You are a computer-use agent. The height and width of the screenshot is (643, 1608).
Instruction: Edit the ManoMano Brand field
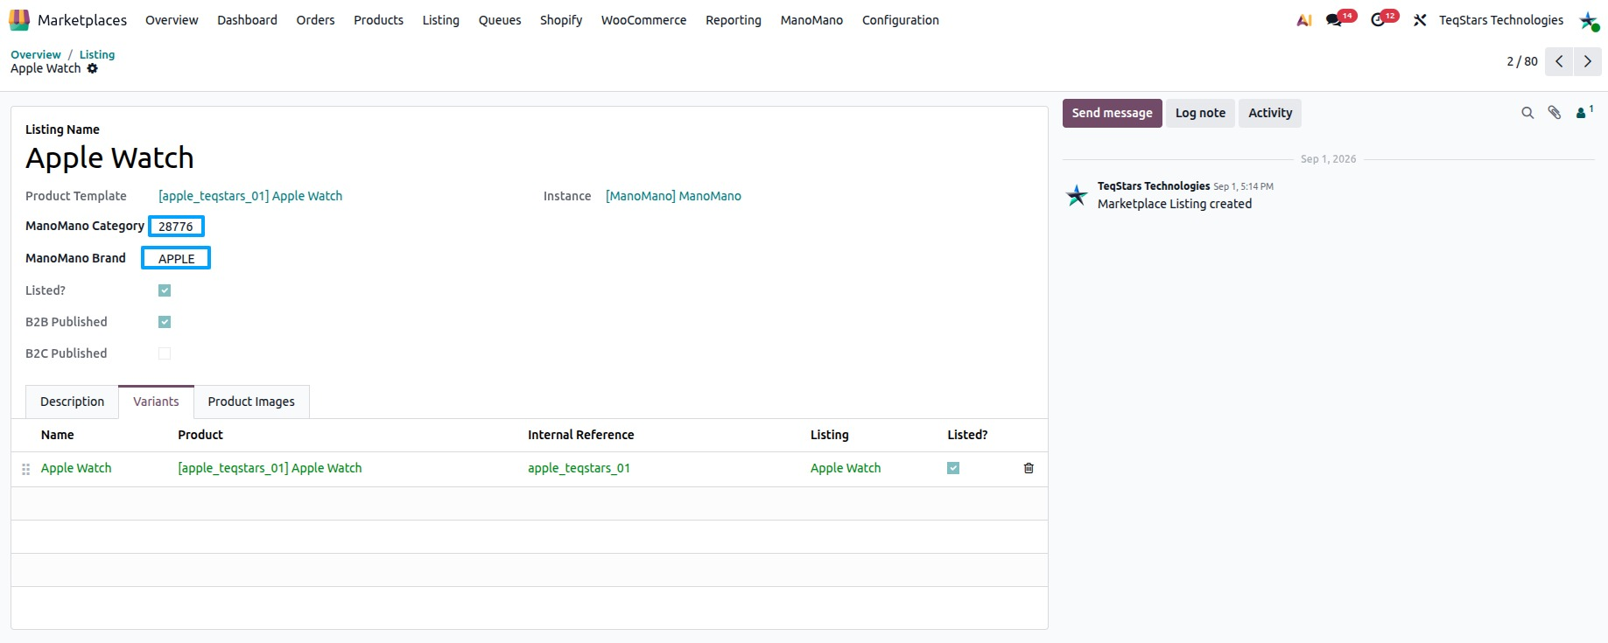point(176,258)
